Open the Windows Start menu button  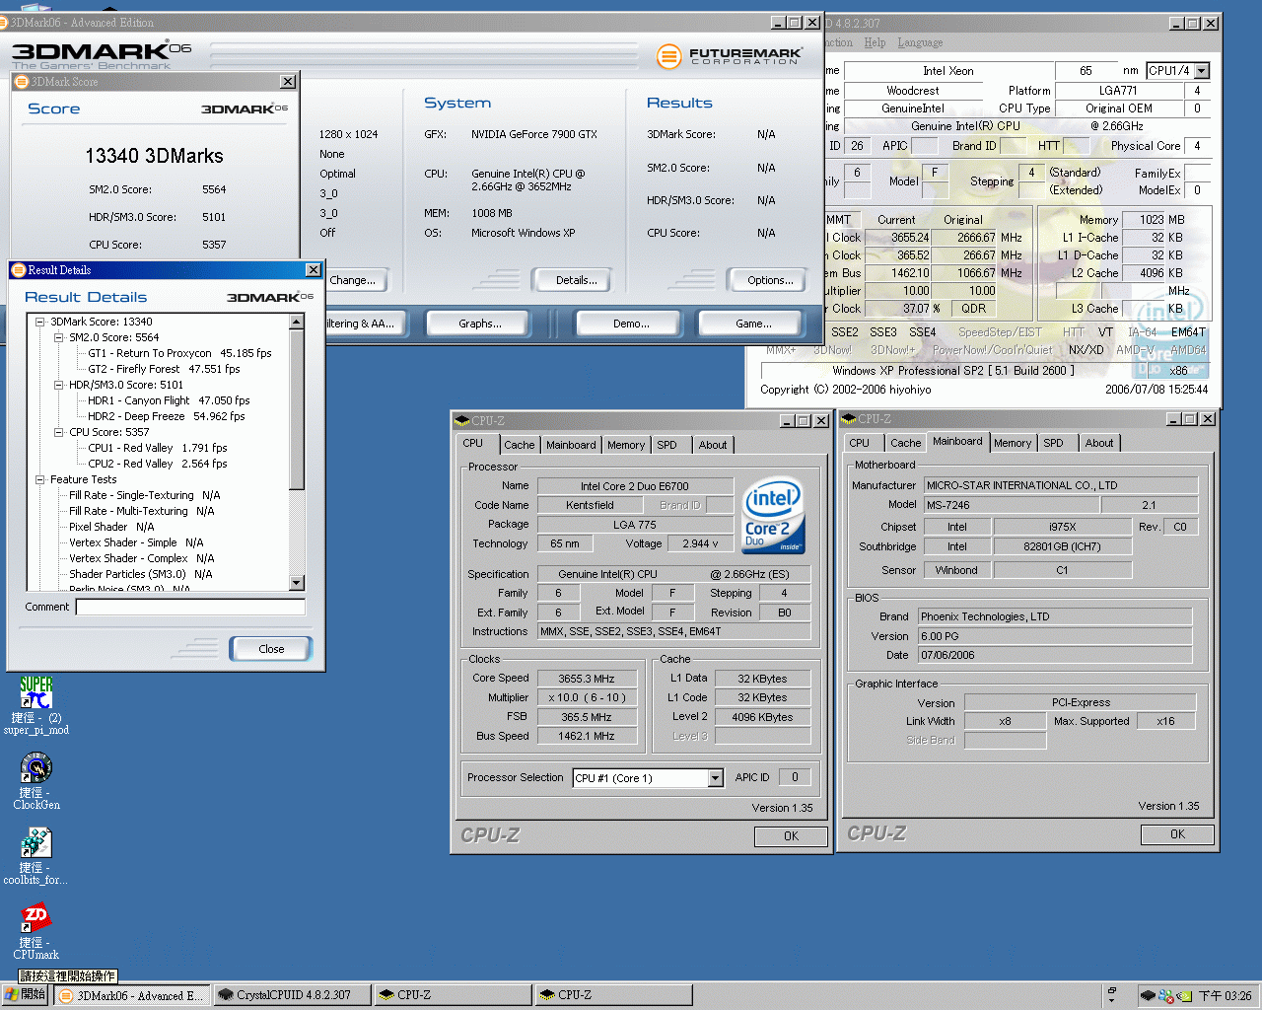point(26,995)
